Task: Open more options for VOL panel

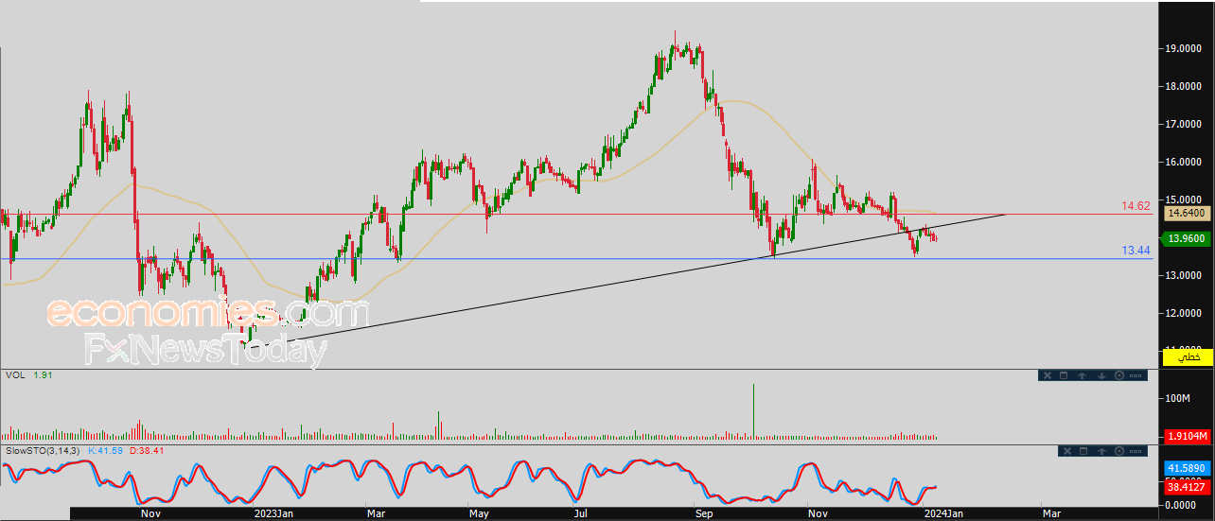Action: coord(1136,375)
